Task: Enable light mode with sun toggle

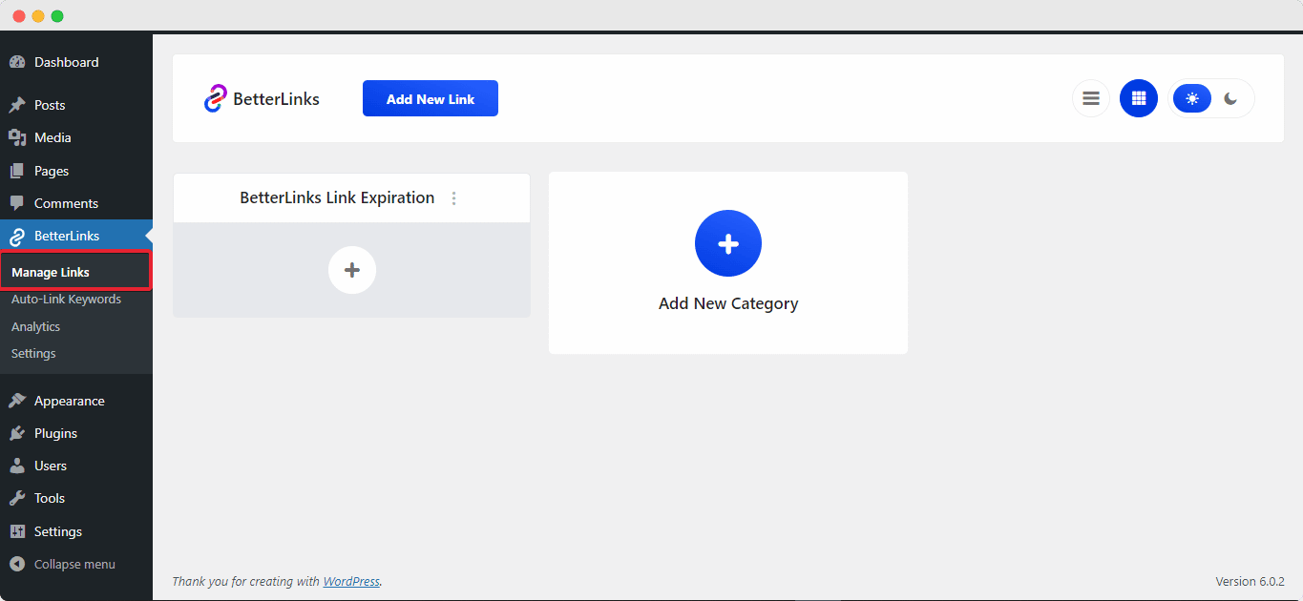Action: point(1191,97)
